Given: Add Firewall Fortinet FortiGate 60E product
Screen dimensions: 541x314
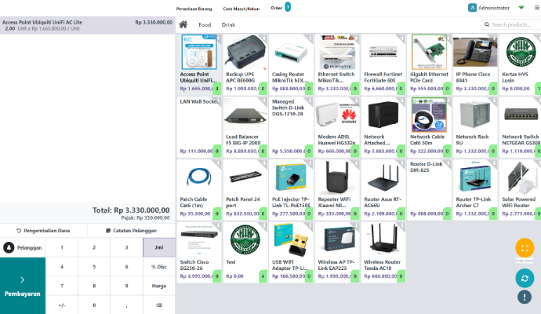Looking at the screenshot, I should click(x=383, y=64).
